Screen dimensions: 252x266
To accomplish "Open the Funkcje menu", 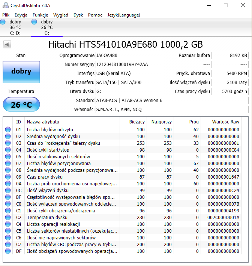I will coord(40,15).
